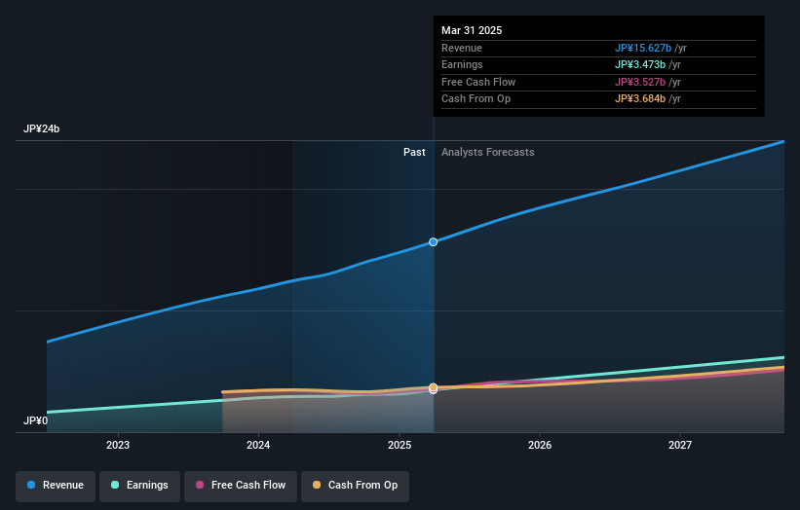Viewport: 800px width, 510px height.
Task: Toggle Free Cash Flow series visibility
Action: (x=241, y=486)
